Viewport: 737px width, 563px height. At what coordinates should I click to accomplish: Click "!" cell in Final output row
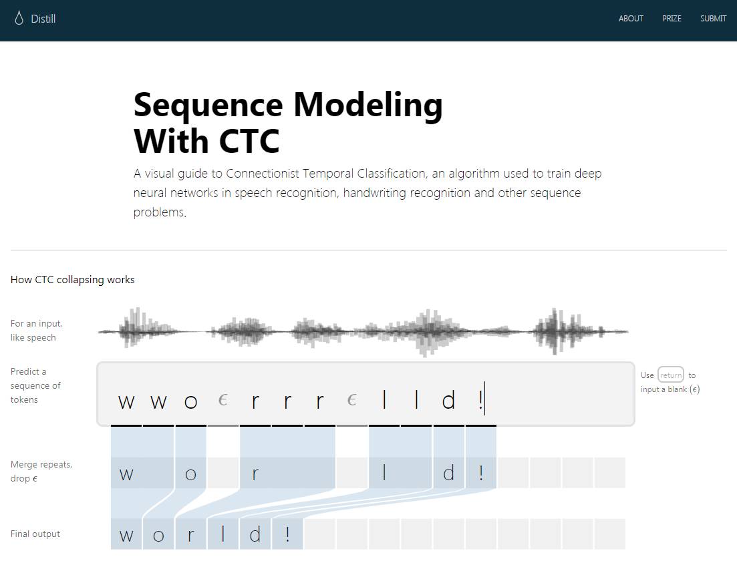point(287,535)
